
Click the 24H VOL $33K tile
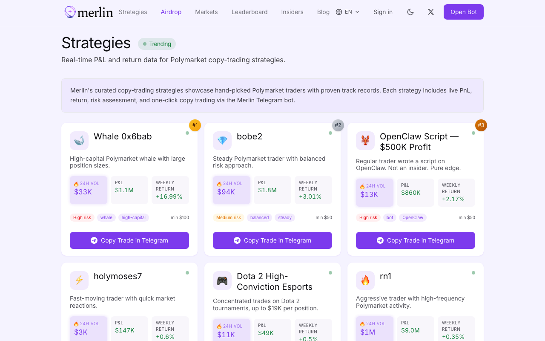point(89,190)
